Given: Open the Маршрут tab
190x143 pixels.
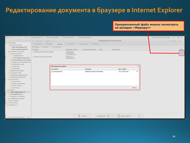Looking at the screenshot, I should (x=60, y=44).
